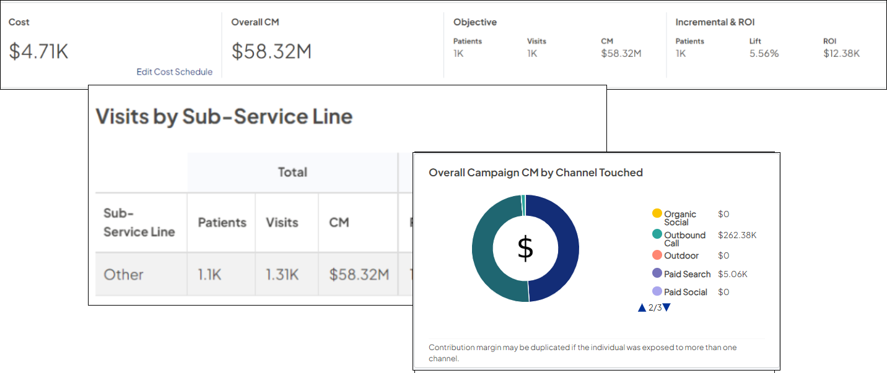This screenshot has height=373, width=887.
Task: Select the Other sub-service line row
Action: coord(124,275)
